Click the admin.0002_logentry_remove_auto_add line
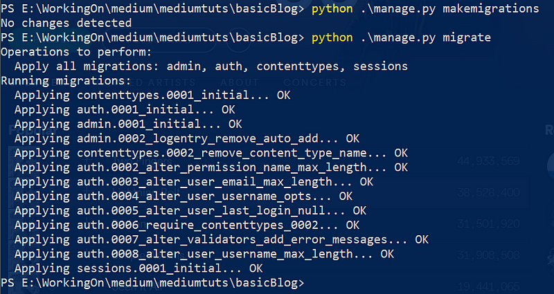Screen dimensions: 554x294 [187, 139]
